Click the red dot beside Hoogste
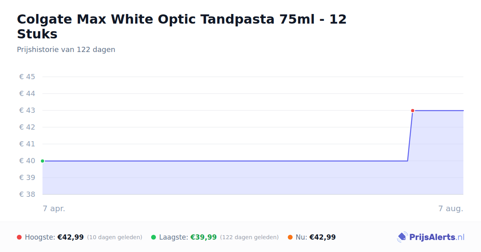Image resolution: width=481 pixels, height=252 pixels. 19,237
